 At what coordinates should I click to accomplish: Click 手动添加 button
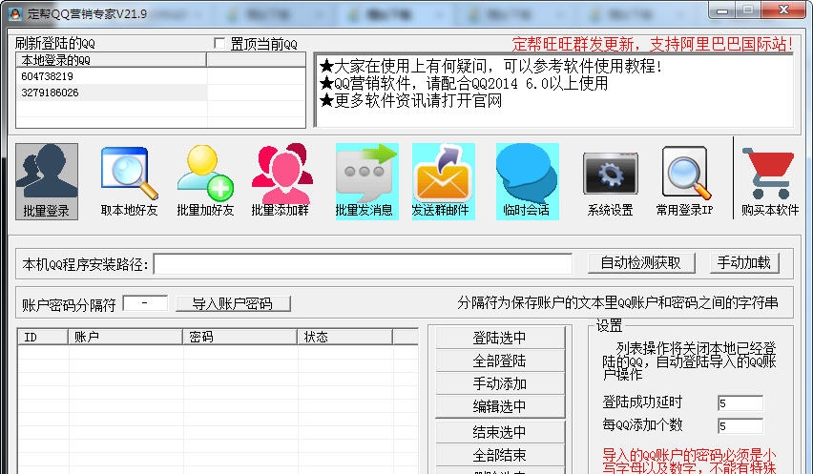(x=500, y=383)
